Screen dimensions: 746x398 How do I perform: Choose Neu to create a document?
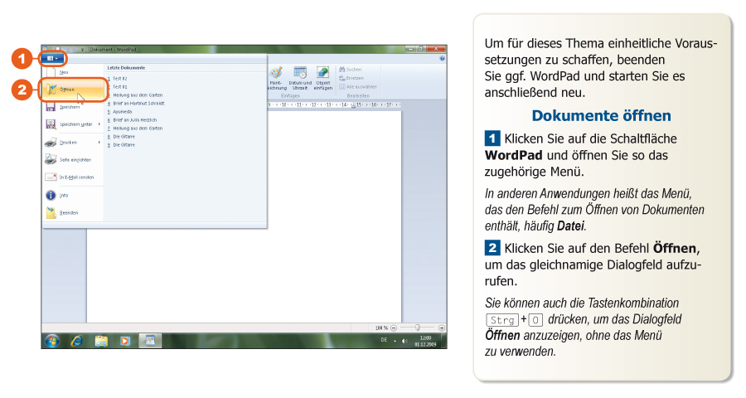pyautogui.click(x=64, y=72)
